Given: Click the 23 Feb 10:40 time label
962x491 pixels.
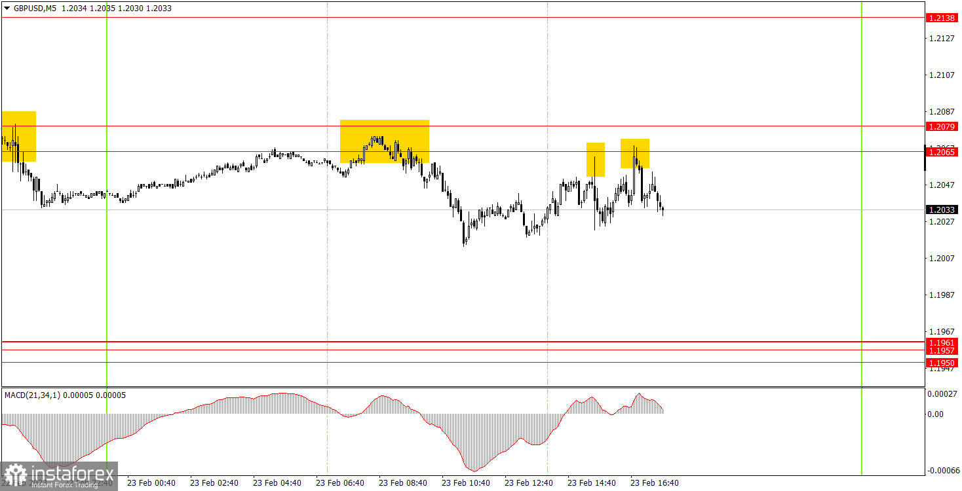Looking at the screenshot, I should [466, 483].
